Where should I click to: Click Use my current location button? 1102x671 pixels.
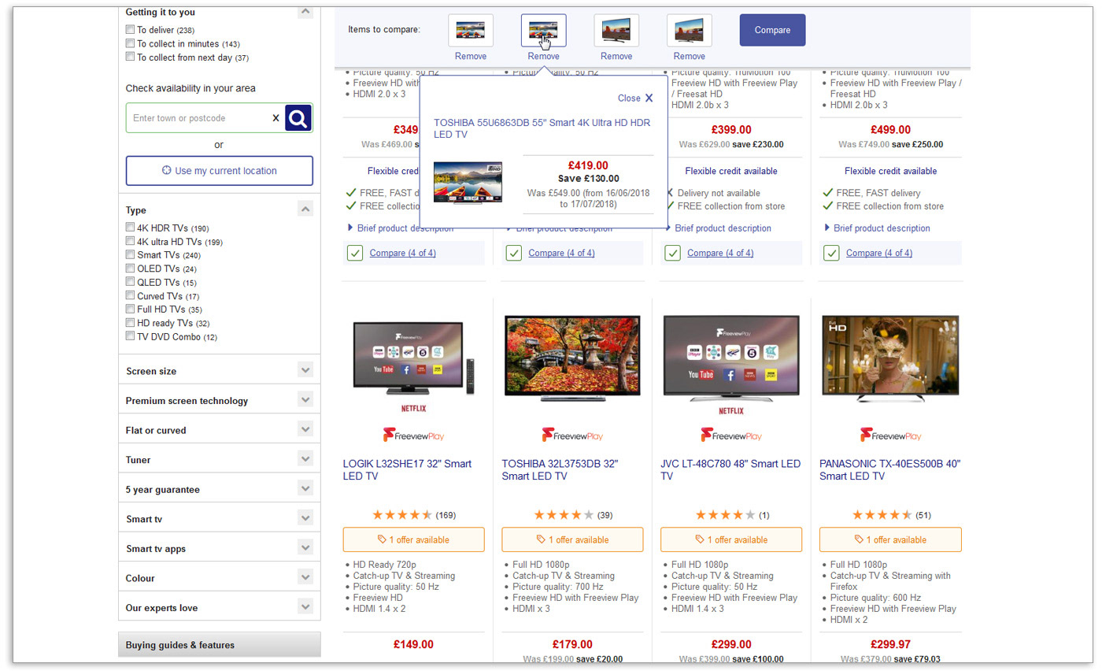(x=219, y=170)
